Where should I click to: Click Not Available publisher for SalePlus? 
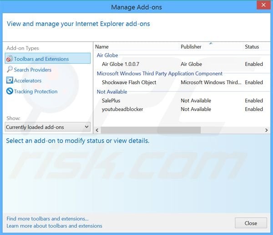(196, 100)
